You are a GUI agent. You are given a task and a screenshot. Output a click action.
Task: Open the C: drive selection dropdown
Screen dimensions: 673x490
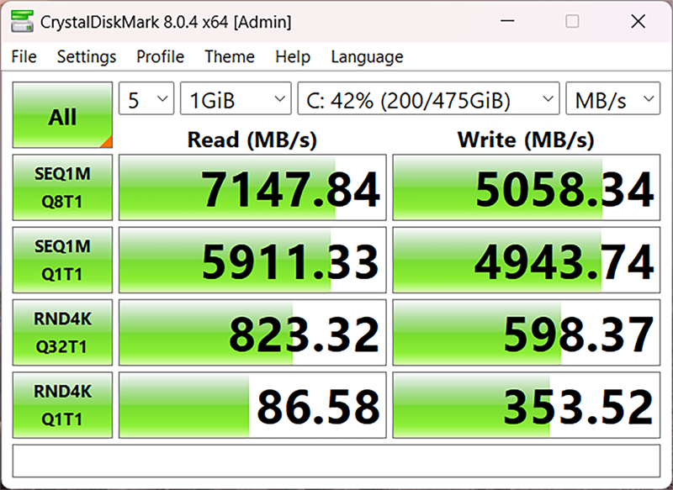point(428,98)
